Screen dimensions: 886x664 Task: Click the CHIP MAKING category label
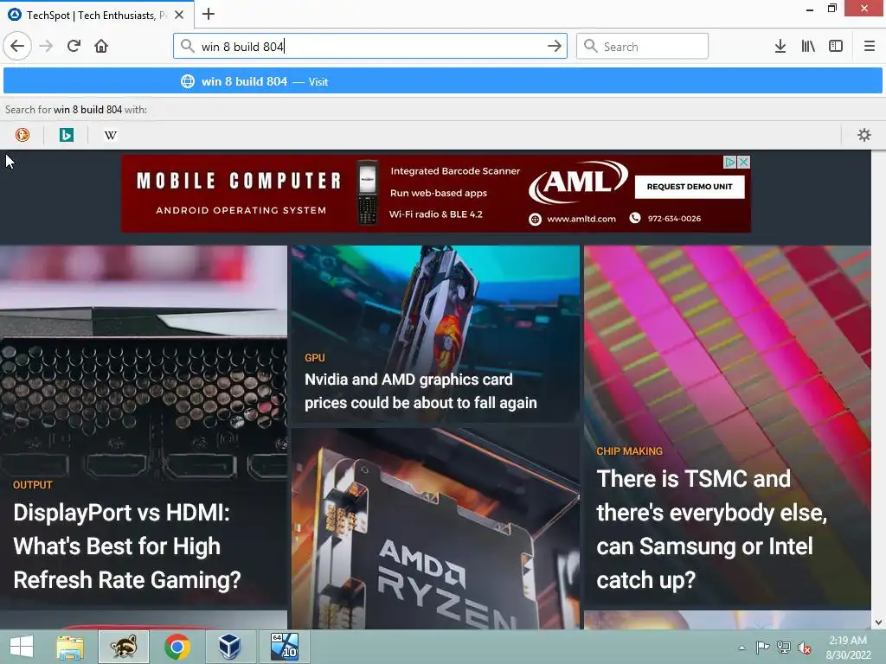coord(629,451)
